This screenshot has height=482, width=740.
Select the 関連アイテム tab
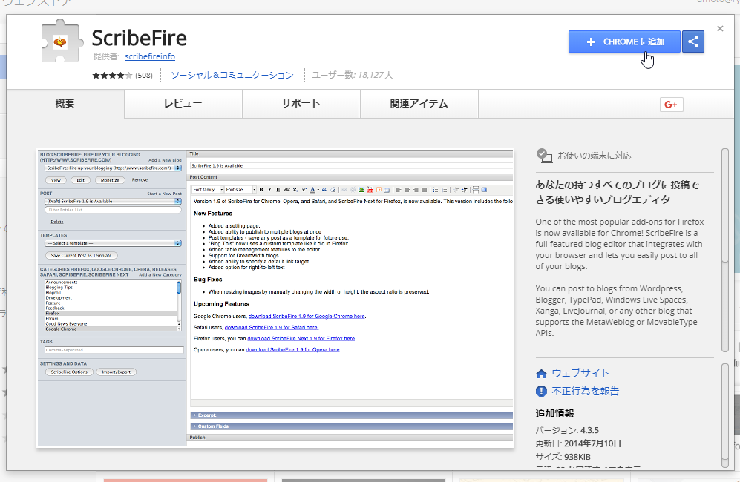(419, 104)
